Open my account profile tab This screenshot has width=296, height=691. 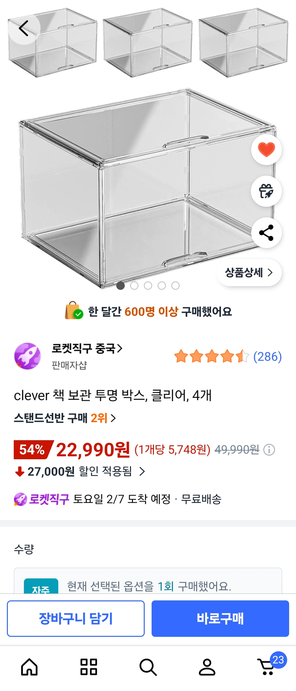[x=207, y=667]
